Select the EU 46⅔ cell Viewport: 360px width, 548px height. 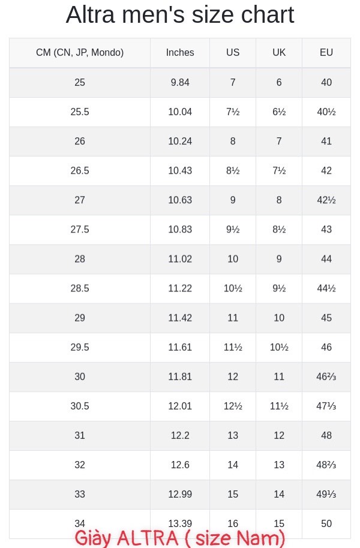pyautogui.click(x=326, y=377)
